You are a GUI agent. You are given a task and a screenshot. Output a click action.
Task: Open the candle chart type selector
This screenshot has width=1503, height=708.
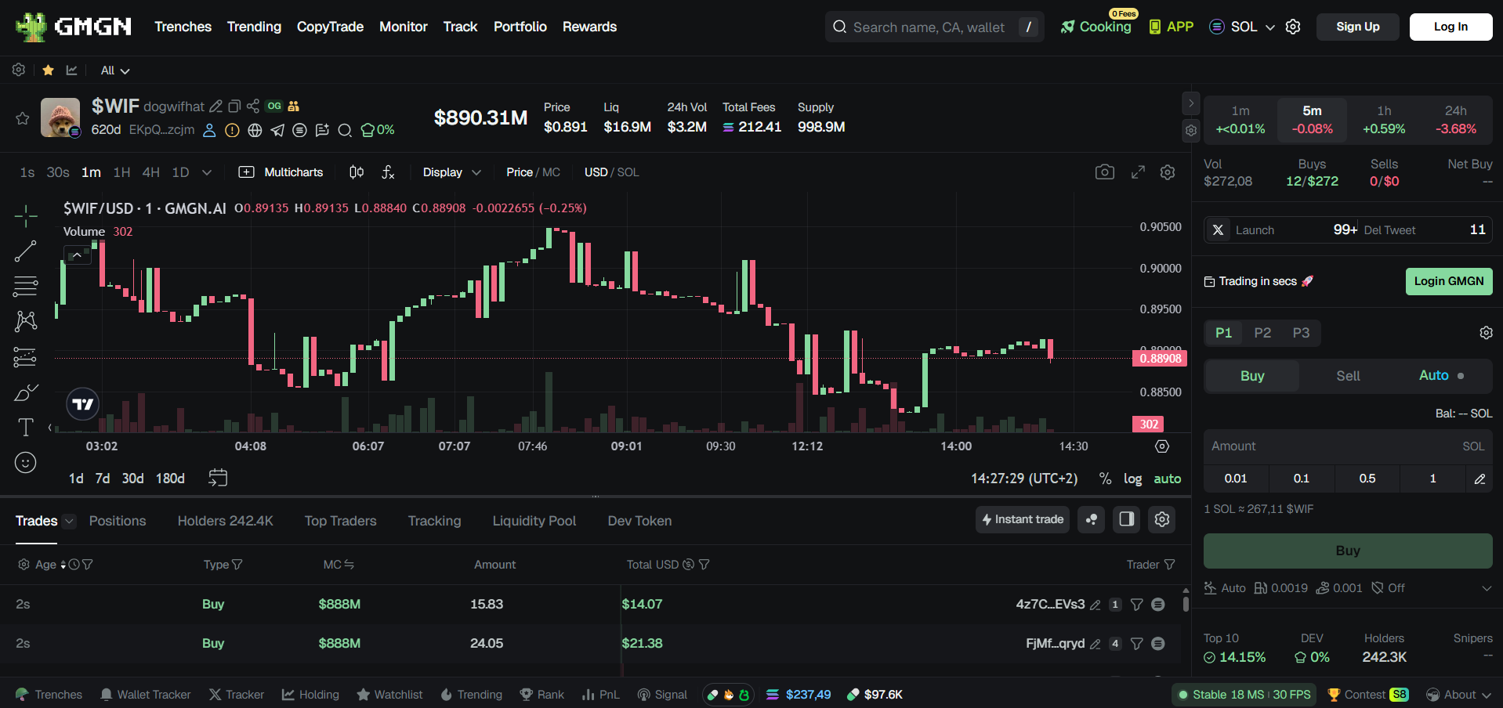(x=357, y=172)
